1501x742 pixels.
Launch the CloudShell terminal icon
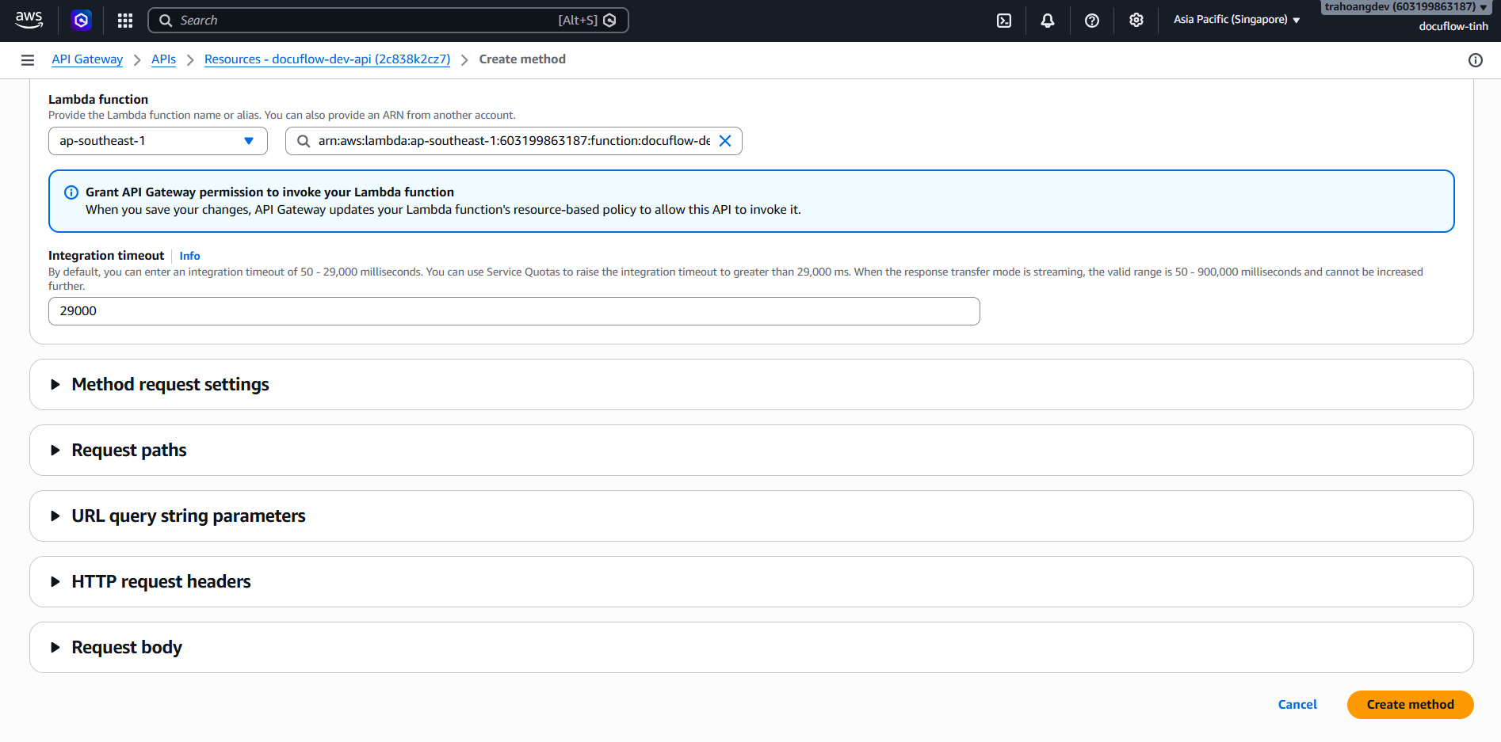click(x=1004, y=21)
